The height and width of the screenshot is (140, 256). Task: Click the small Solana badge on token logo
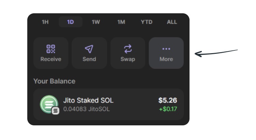coord(56,111)
